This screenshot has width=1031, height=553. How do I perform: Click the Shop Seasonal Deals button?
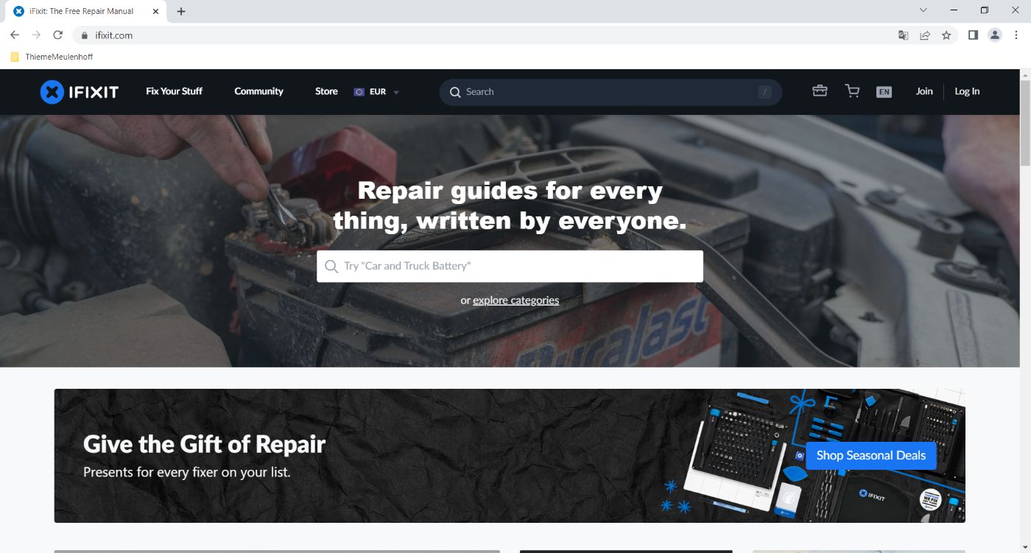(x=871, y=455)
